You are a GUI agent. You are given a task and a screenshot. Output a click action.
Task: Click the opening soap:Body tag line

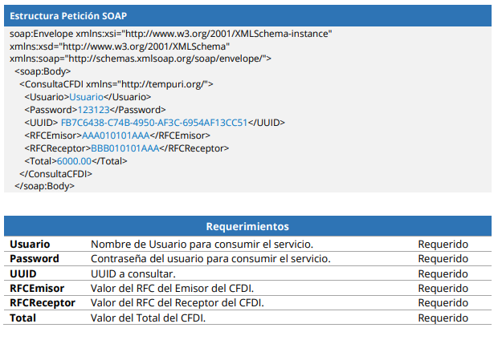43,71
